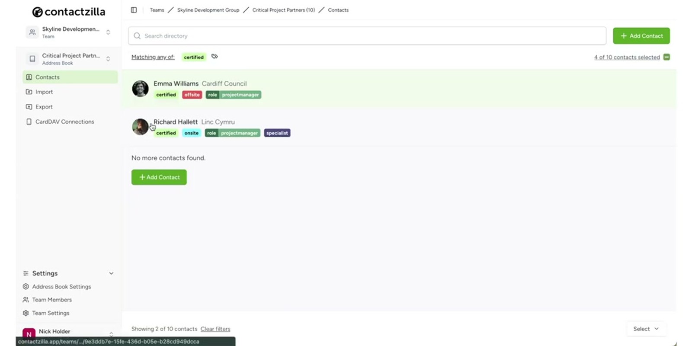
Task: Click the team people icon in sidebar
Action: 32,32
